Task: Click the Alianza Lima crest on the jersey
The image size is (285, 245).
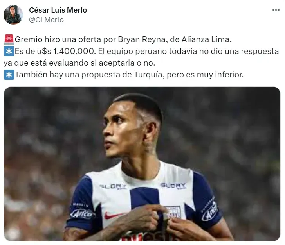Action: [x=173, y=213]
